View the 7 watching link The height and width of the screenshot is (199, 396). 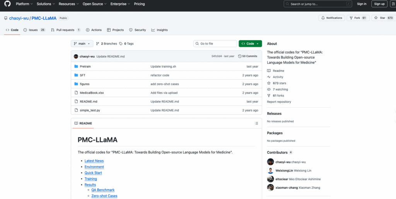click(277, 89)
